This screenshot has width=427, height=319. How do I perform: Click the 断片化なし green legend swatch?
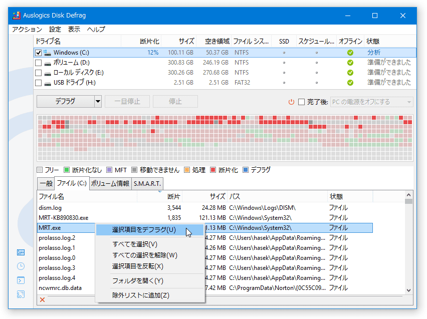click(67, 170)
